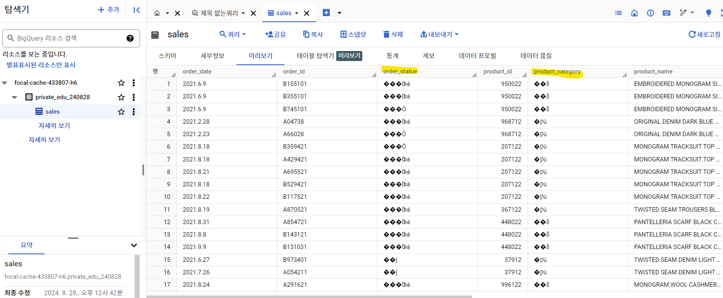Image resolution: width=723 pixels, height=298 pixels.
Task: Open private_edu_240828 more actions menu
Action: pyautogui.click(x=134, y=97)
